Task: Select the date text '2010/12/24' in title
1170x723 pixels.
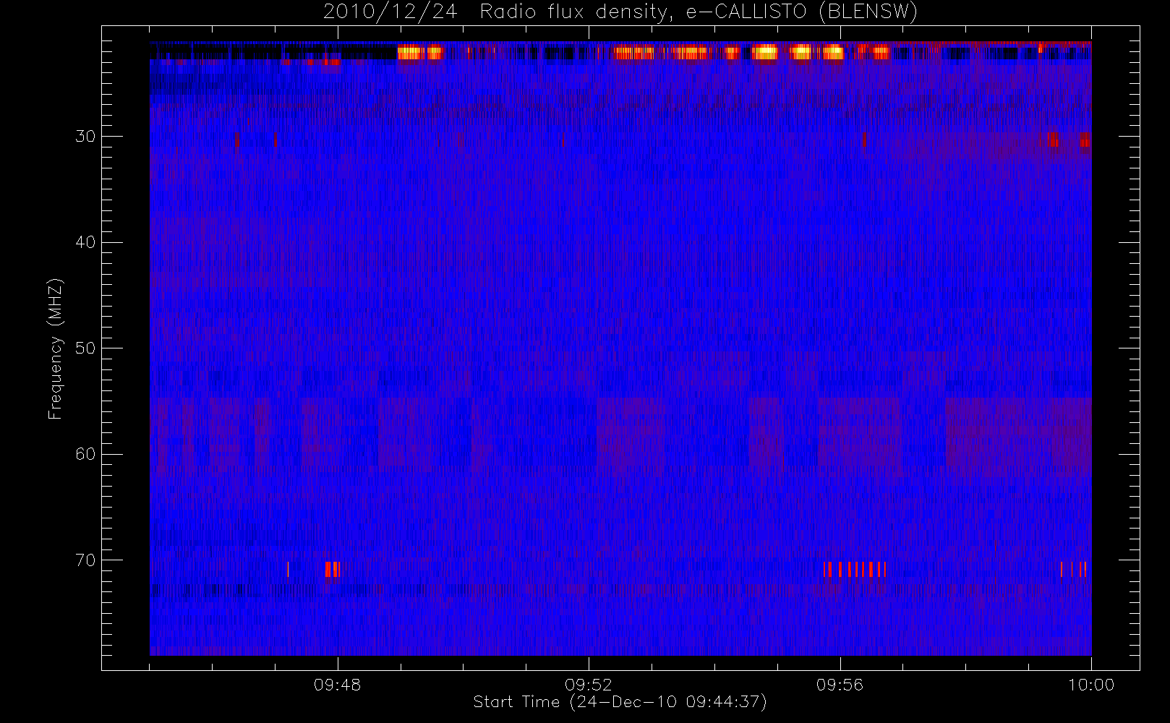Action: coord(390,12)
